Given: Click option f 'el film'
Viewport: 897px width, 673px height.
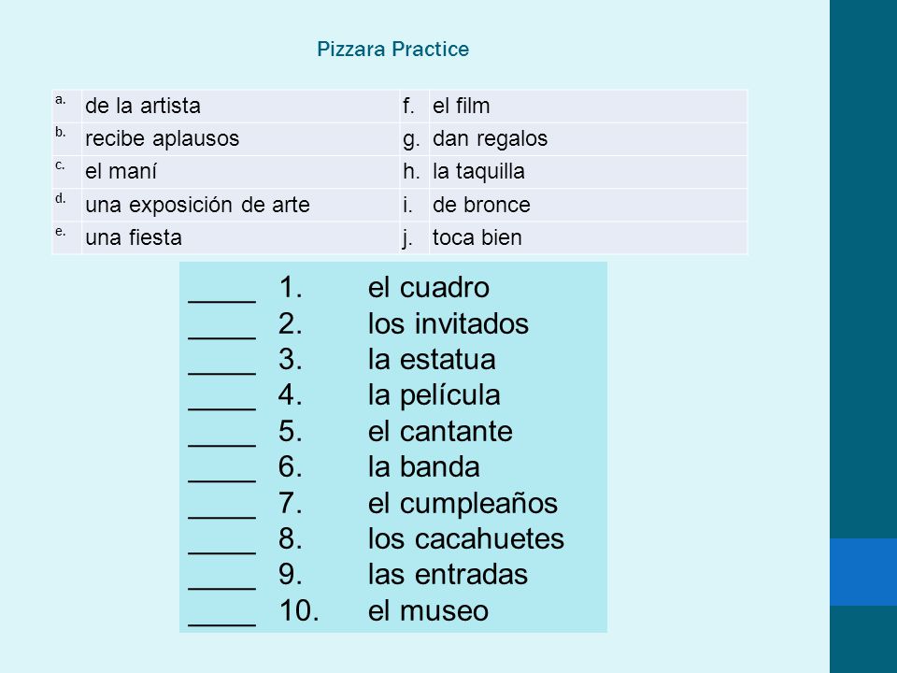Looking at the screenshot, I should pyautogui.click(x=588, y=106).
